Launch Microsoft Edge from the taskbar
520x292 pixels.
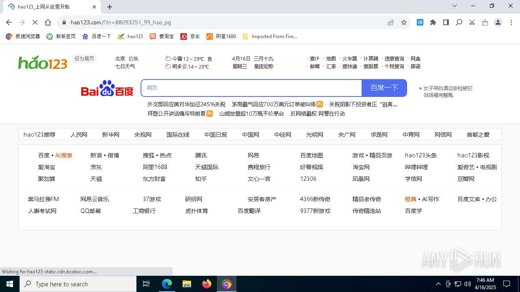point(167,284)
